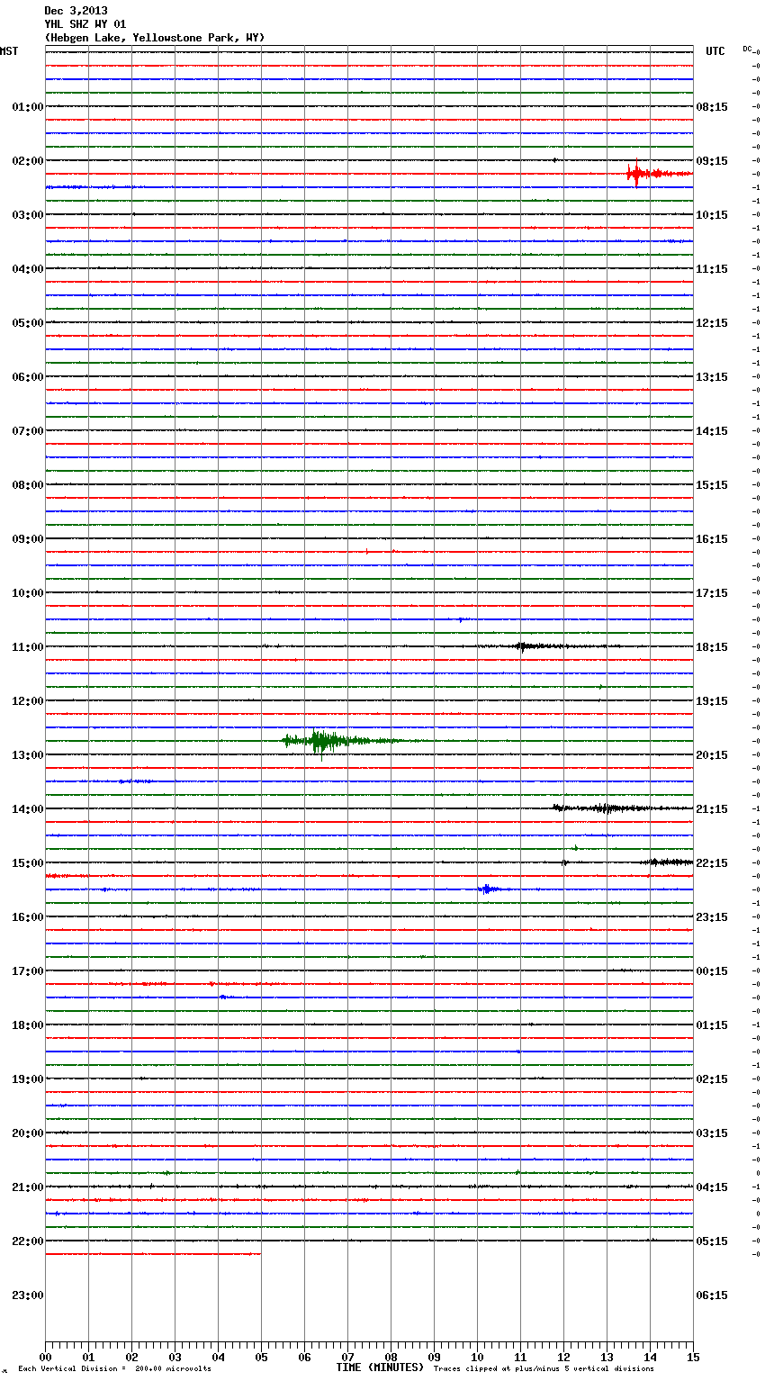The height and width of the screenshot is (1381, 765).
Task: Click the '19:00' MST time label
Action: click(x=27, y=1079)
